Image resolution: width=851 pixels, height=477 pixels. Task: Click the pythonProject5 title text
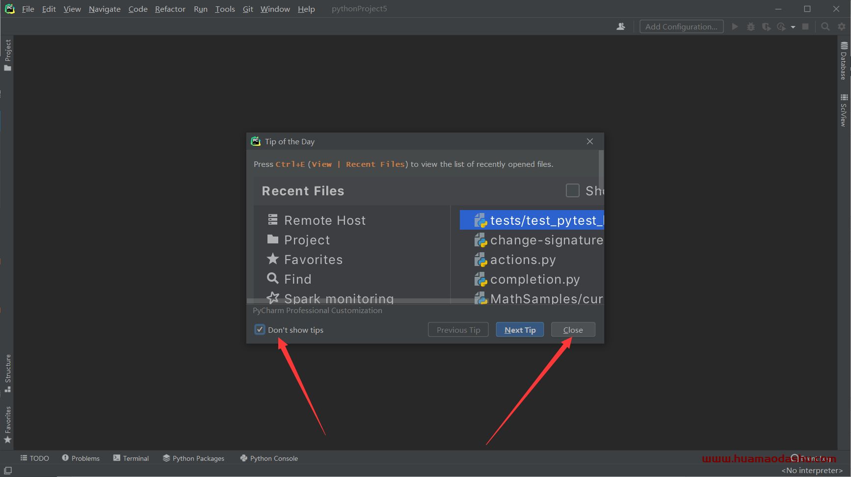[x=359, y=9]
